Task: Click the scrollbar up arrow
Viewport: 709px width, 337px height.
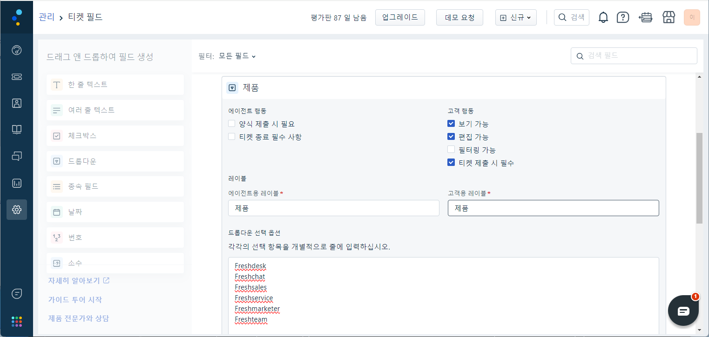Action: (x=699, y=77)
